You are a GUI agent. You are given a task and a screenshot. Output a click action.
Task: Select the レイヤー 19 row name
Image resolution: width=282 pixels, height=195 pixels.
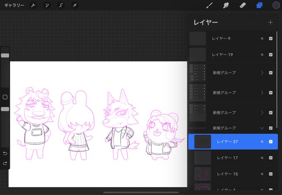click(222, 55)
